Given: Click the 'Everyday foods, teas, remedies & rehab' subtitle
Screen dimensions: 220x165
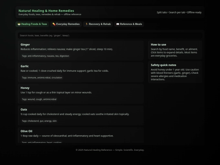Looking at the screenshot, I should (50, 14).
